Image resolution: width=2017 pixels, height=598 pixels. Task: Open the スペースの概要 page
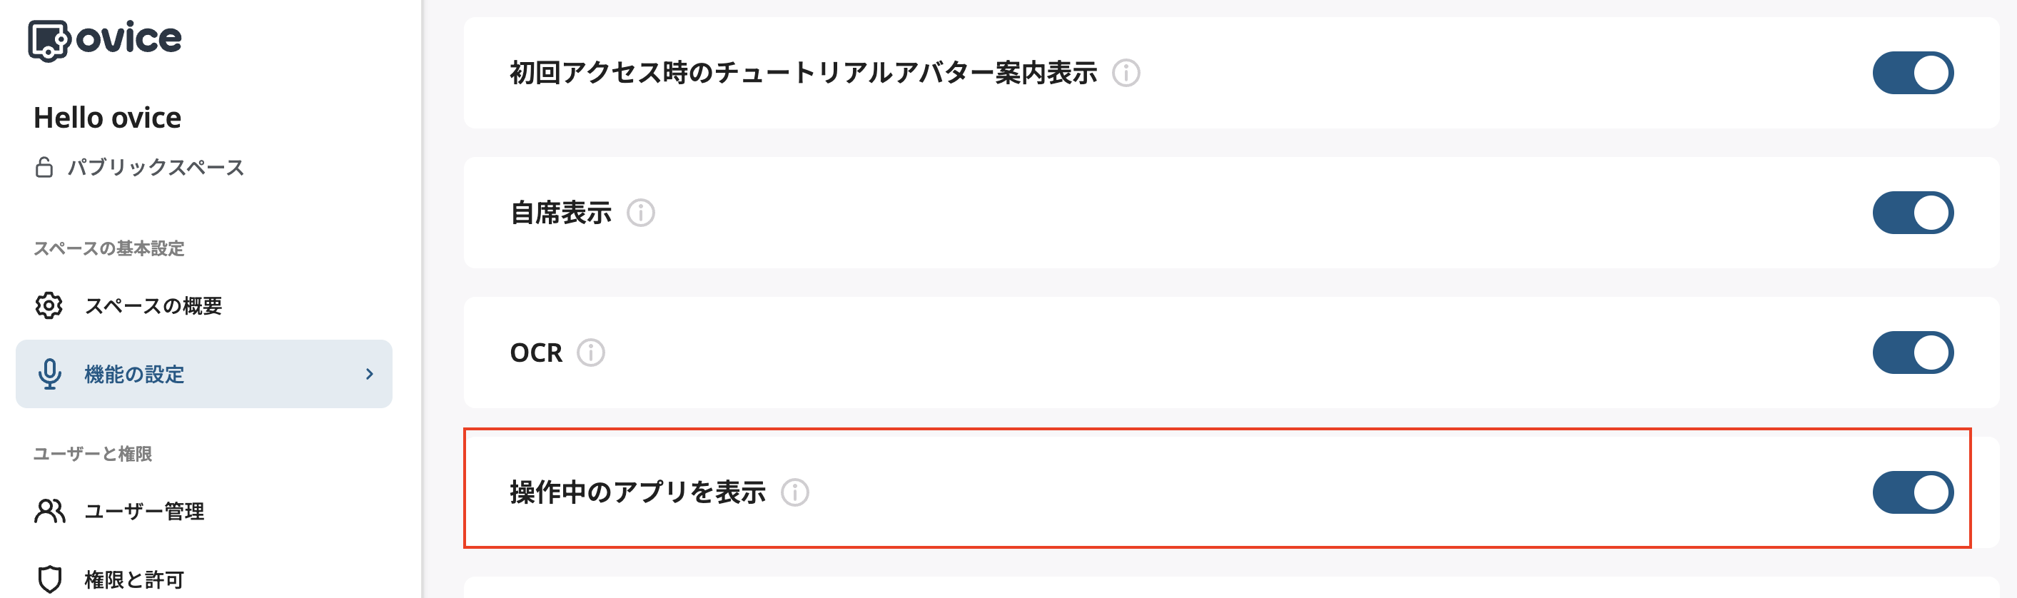coord(153,307)
